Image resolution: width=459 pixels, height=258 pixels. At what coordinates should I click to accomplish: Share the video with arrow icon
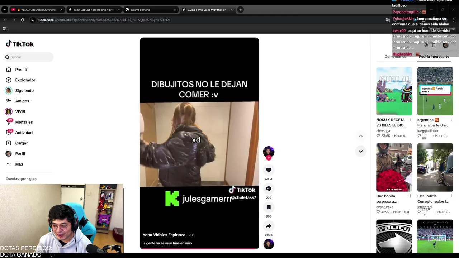point(269,226)
